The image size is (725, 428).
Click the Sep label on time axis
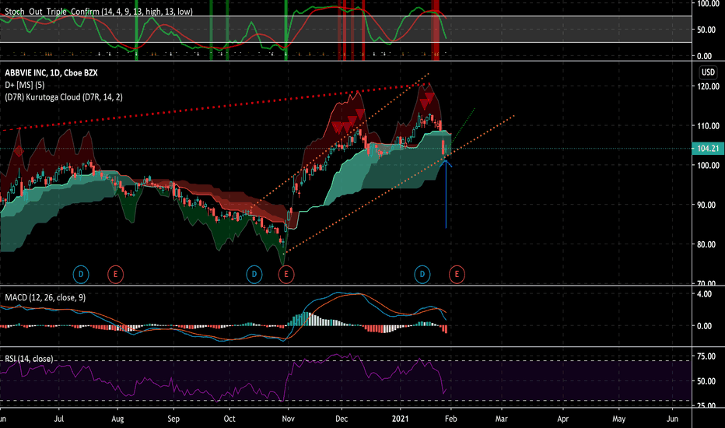coord(173,419)
